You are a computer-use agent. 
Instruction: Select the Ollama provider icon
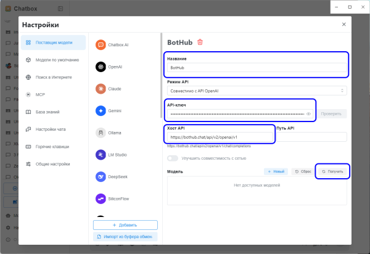101,133
